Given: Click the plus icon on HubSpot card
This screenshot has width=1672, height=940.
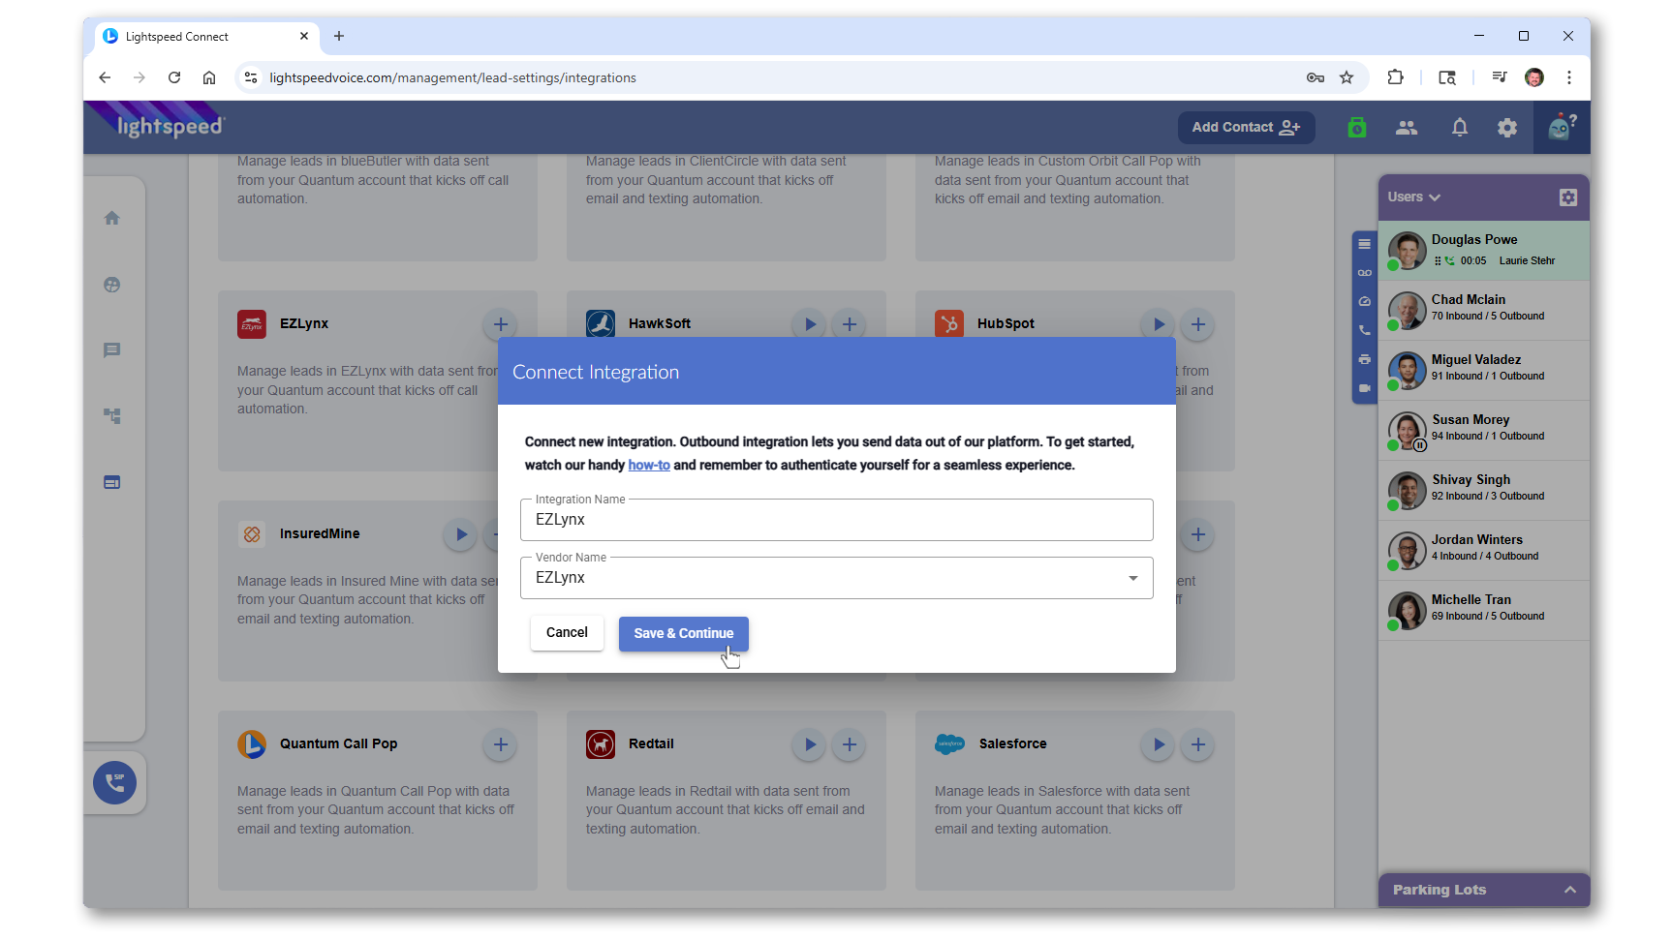Looking at the screenshot, I should point(1198,324).
